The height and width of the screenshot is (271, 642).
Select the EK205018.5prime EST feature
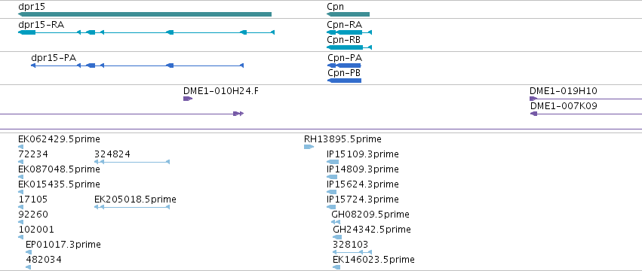(132, 207)
